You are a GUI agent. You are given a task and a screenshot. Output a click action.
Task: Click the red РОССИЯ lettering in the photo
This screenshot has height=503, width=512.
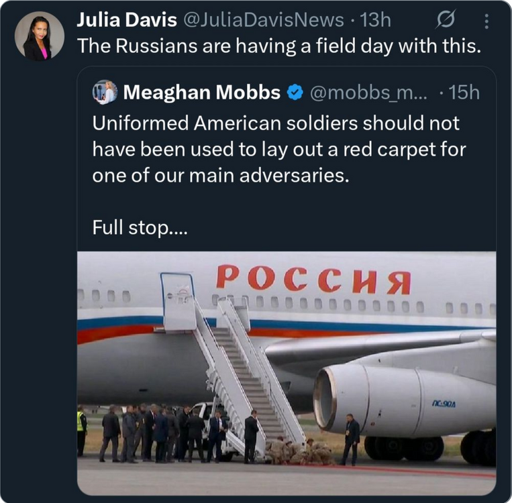pos(313,279)
